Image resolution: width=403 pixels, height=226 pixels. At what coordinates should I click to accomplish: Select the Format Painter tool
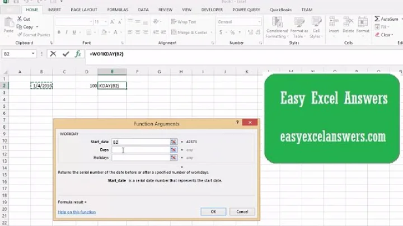click(x=34, y=35)
